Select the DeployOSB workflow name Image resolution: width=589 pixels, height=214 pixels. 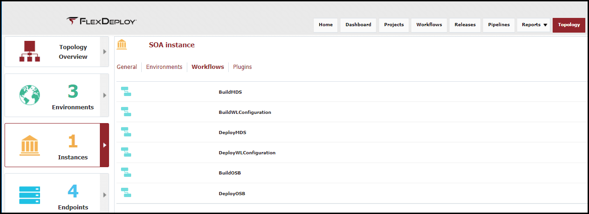232,193
